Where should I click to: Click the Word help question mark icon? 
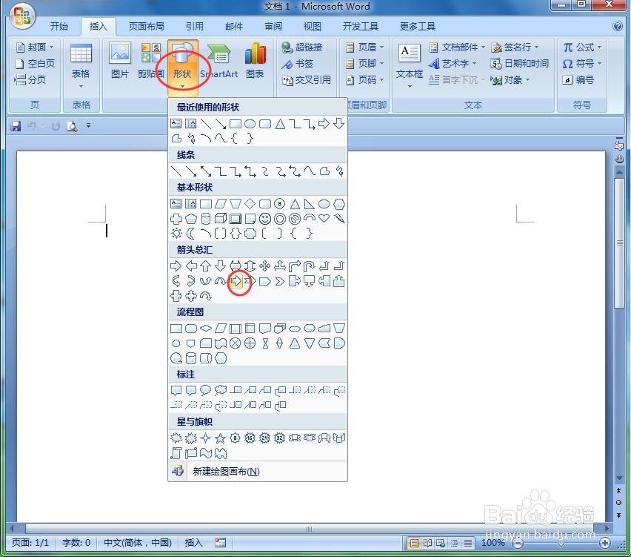pyautogui.click(x=618, y=26)
